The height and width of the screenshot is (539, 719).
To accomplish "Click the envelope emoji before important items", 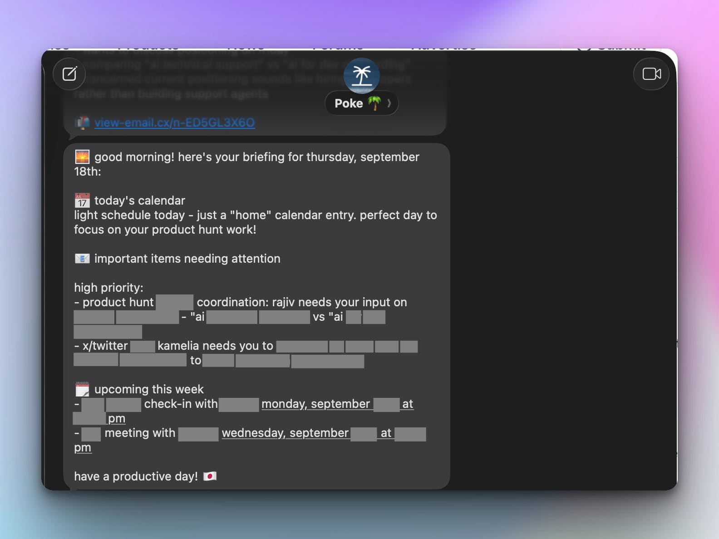I will pos(82,259).
